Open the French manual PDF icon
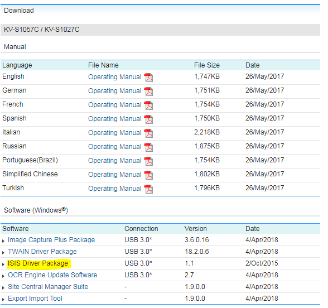Image resolution: width=328 pixels, height=308 pixels. pos(148,105)
